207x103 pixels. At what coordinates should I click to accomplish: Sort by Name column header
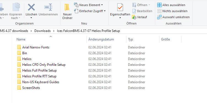tap(21, 39)
